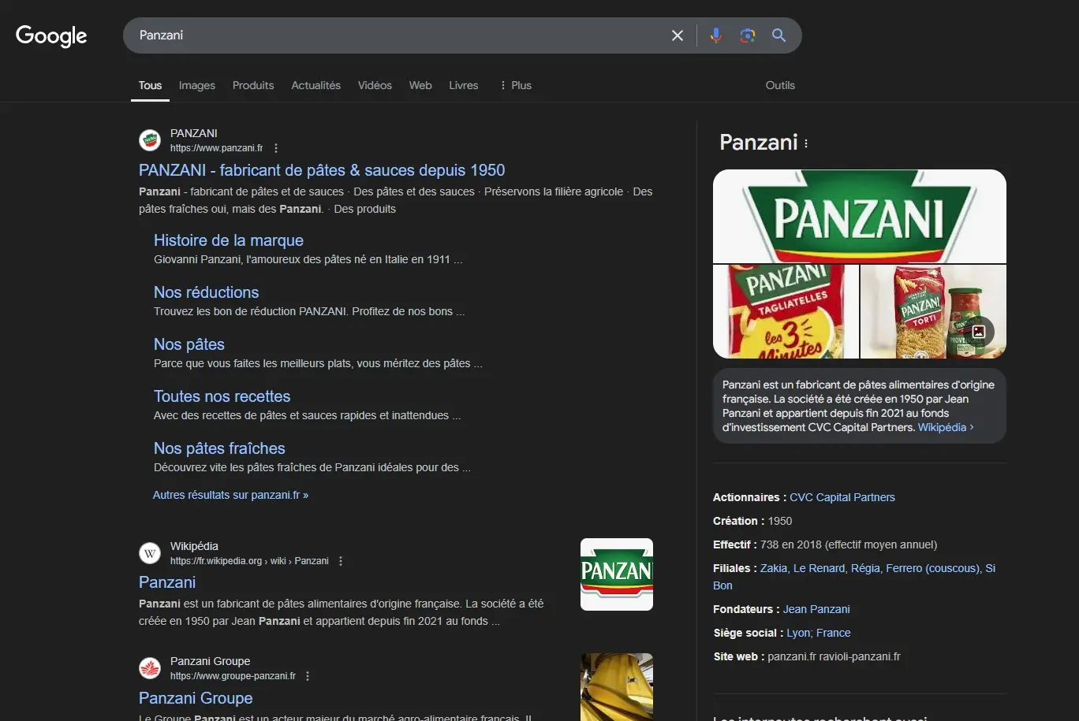Expand the Plus menu
This screenshot has width=1079, height=721.
coord(516,85)
